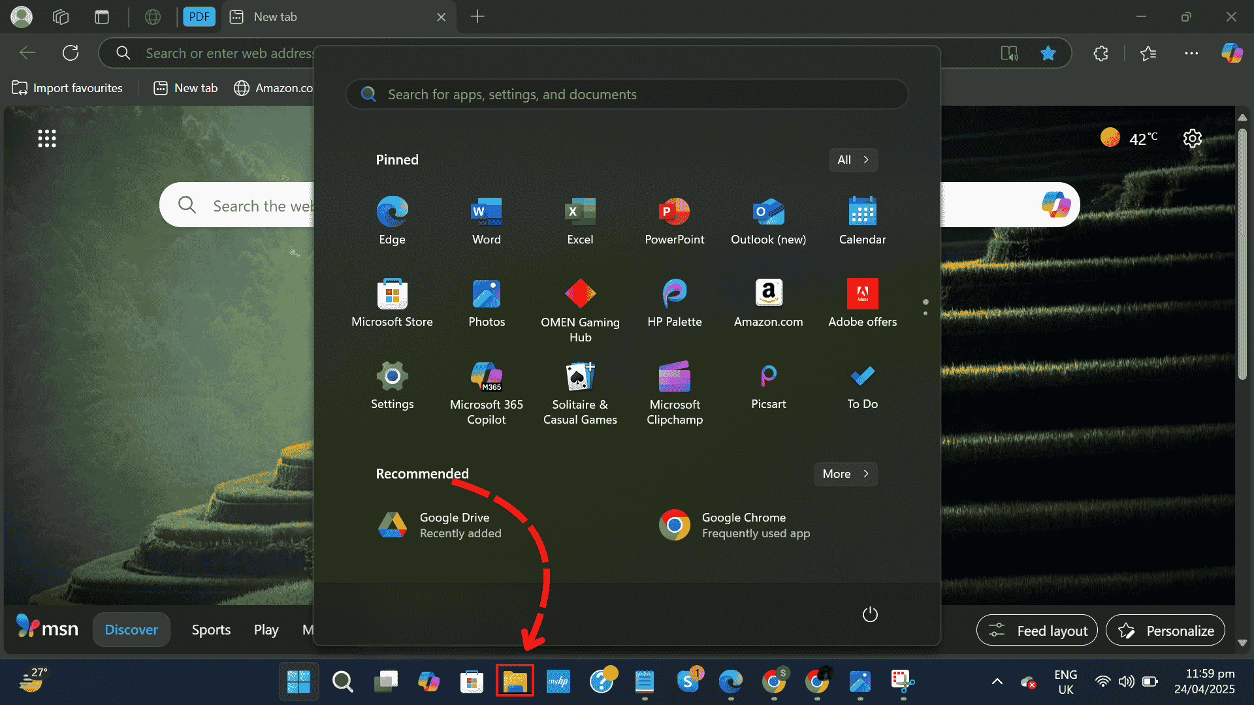
Task: Open the Calendar app
Action: click(x=862, y=221)
